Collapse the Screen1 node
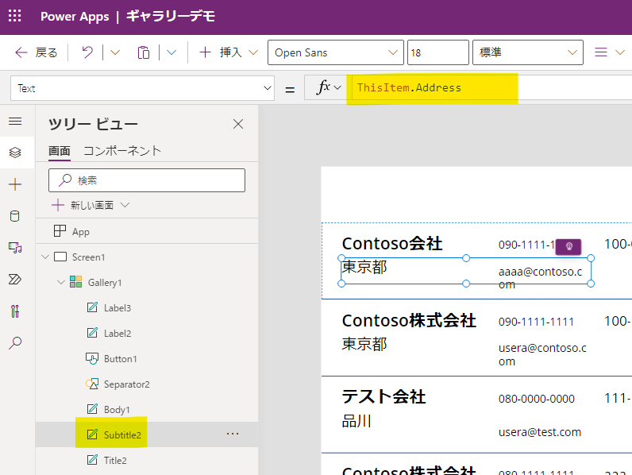 tap(45, 257)
